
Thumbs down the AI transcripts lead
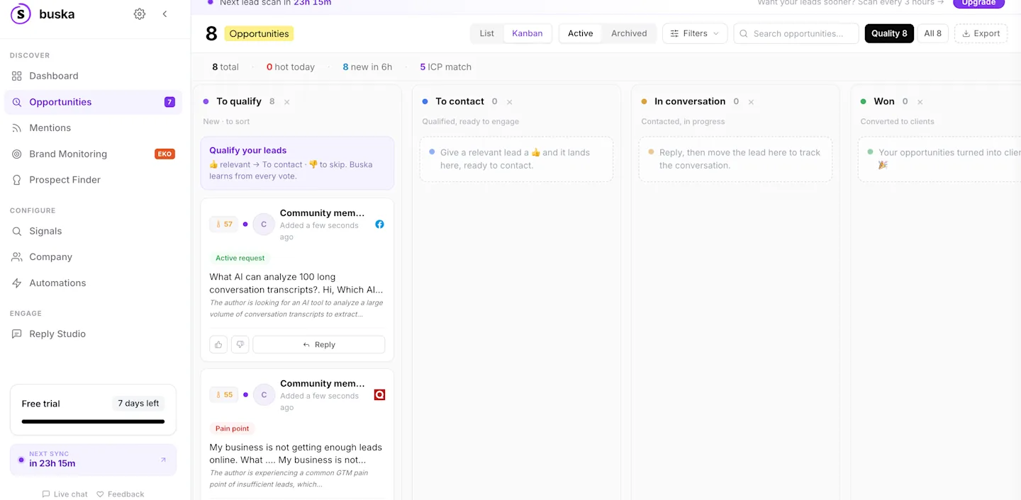240,345
